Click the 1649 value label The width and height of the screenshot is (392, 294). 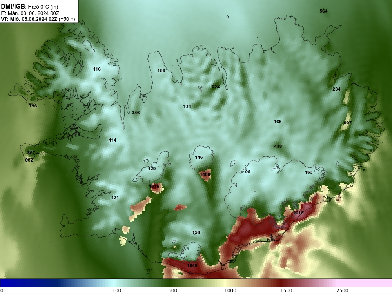192,265
